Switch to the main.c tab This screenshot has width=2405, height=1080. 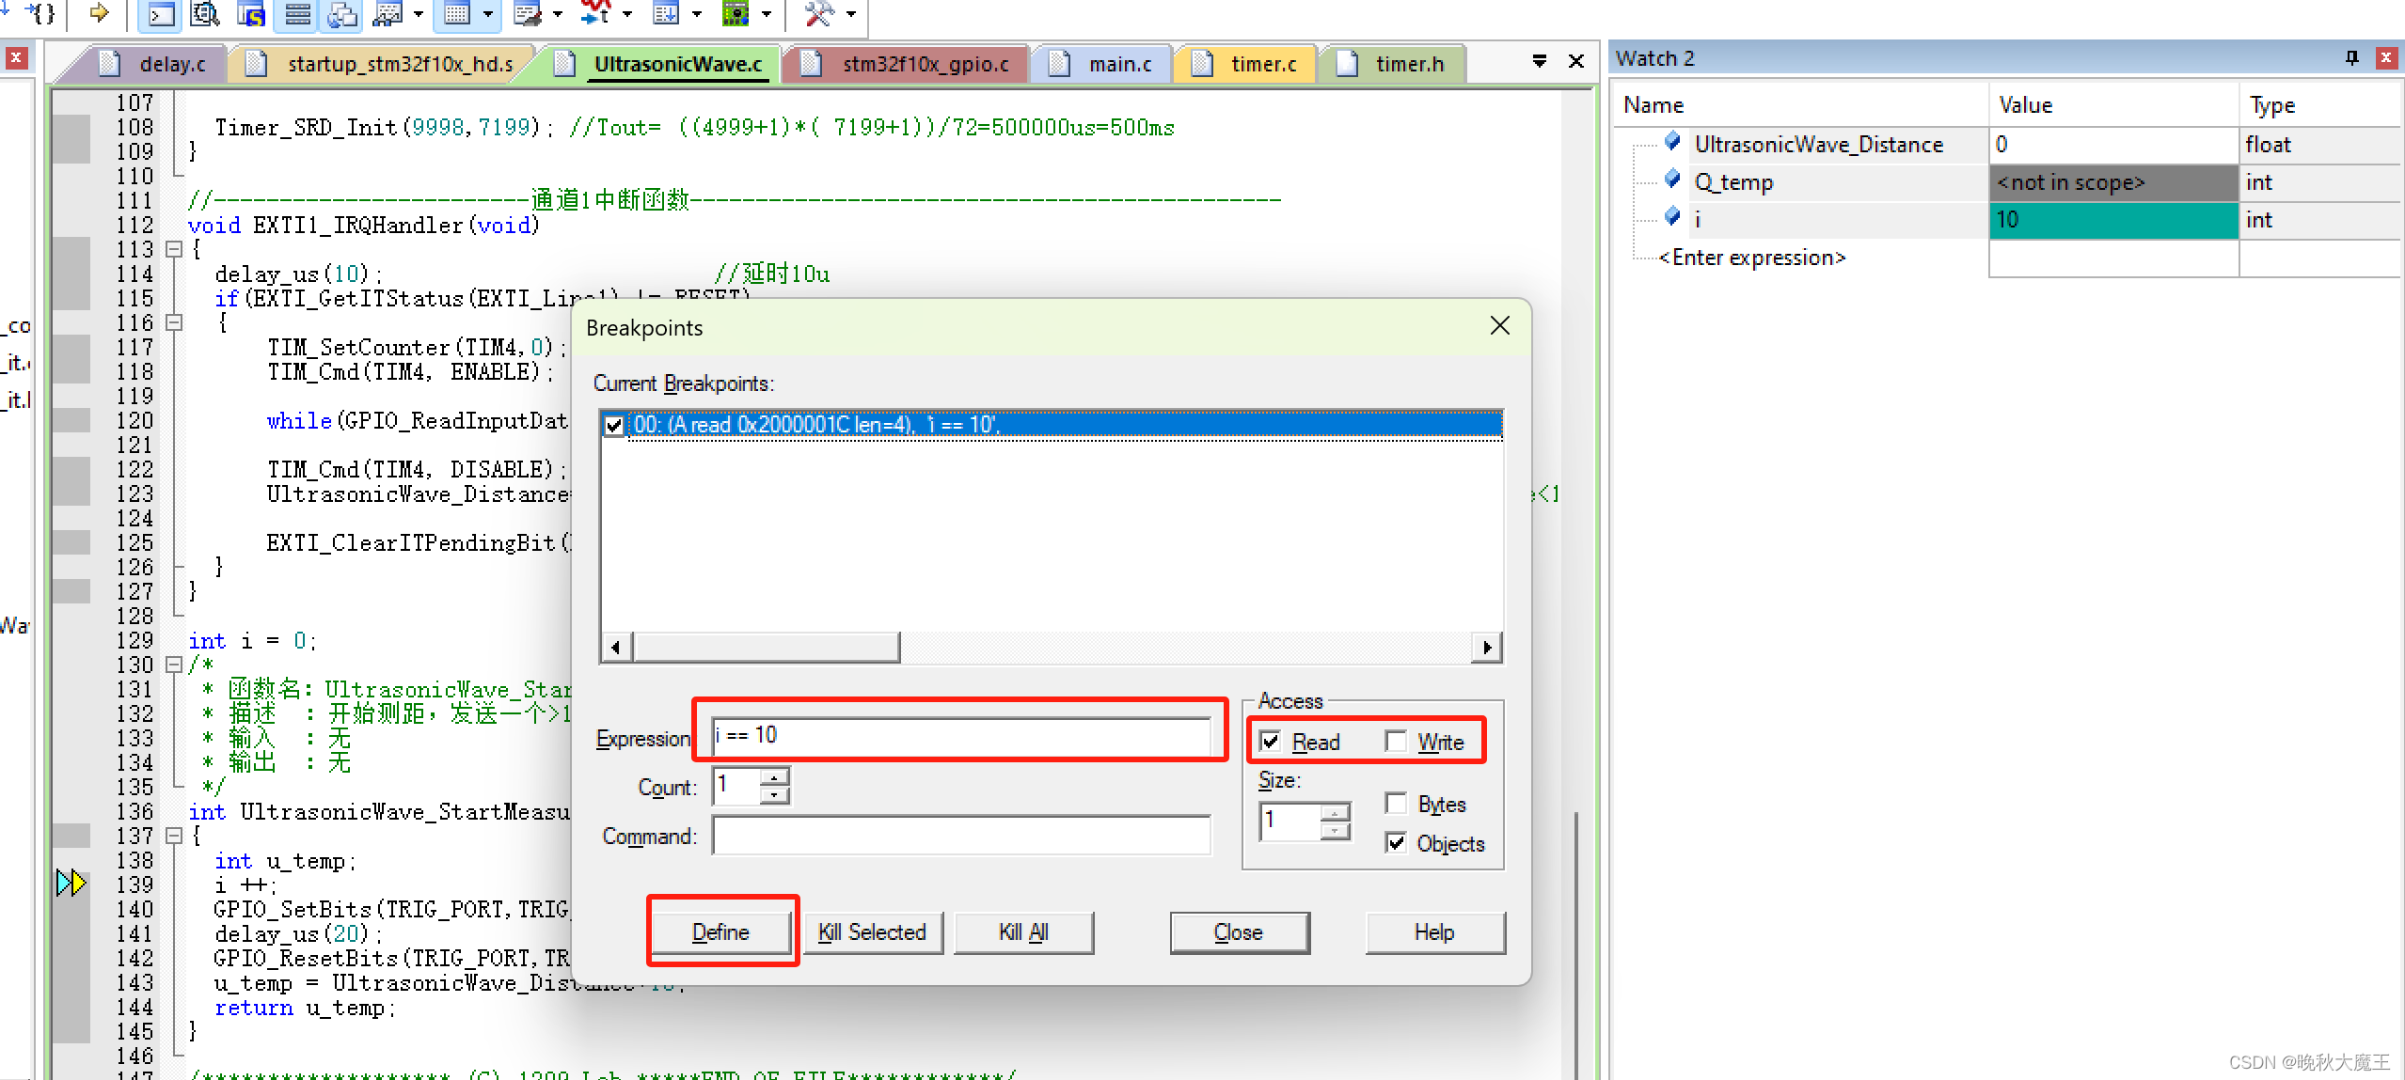(x=1119, y=64)
